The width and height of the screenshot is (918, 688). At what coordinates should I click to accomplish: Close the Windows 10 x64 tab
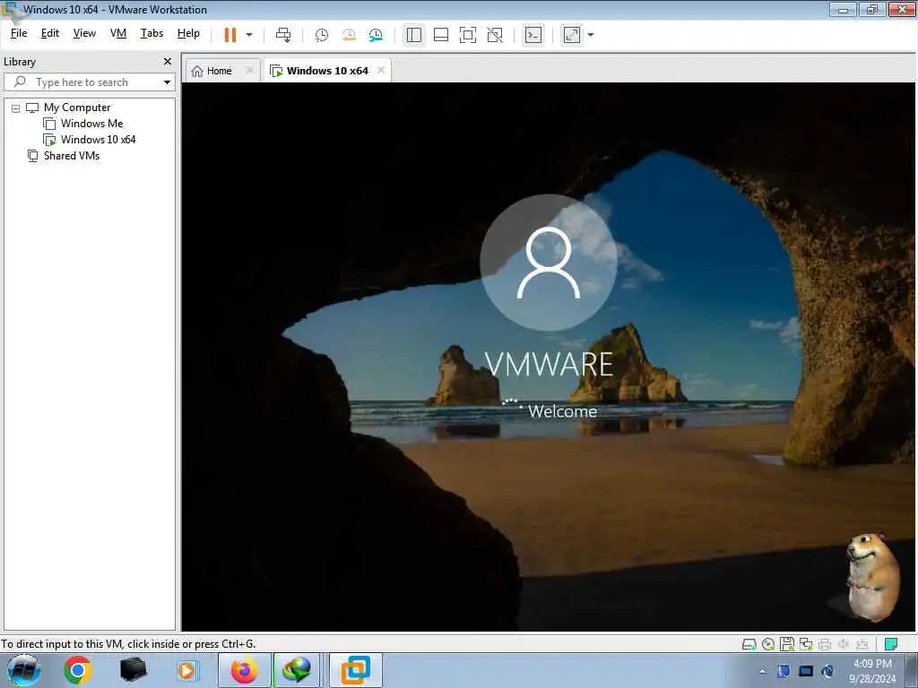[381, 70]
